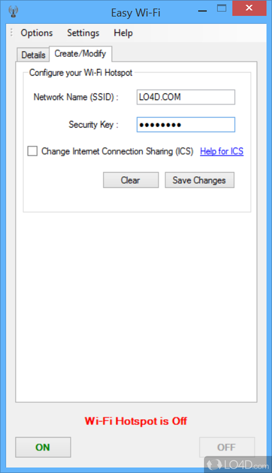
Task: Open the Options menu
Action: click(37, 33)
